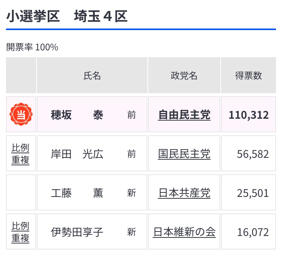The width and height of the screenshot is (282, 254).
Task: Select candidate name 伊勢田享子
Action: tap(77, 232)
